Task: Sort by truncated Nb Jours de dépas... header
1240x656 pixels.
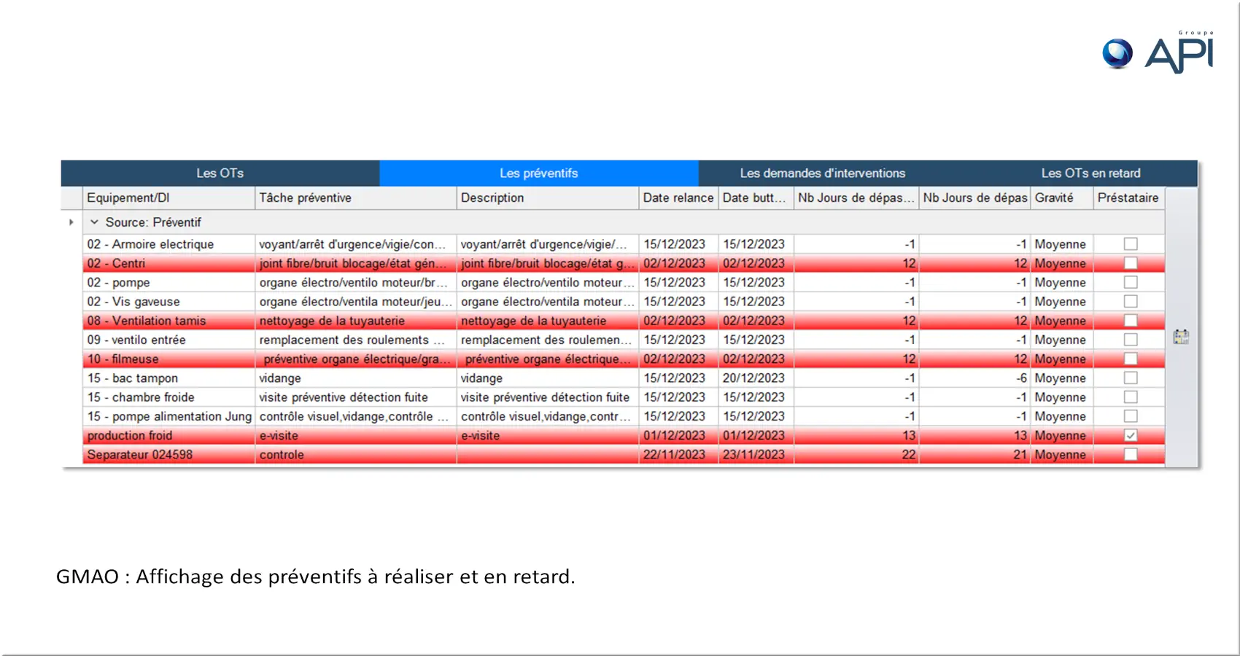Action: point(856,198)
